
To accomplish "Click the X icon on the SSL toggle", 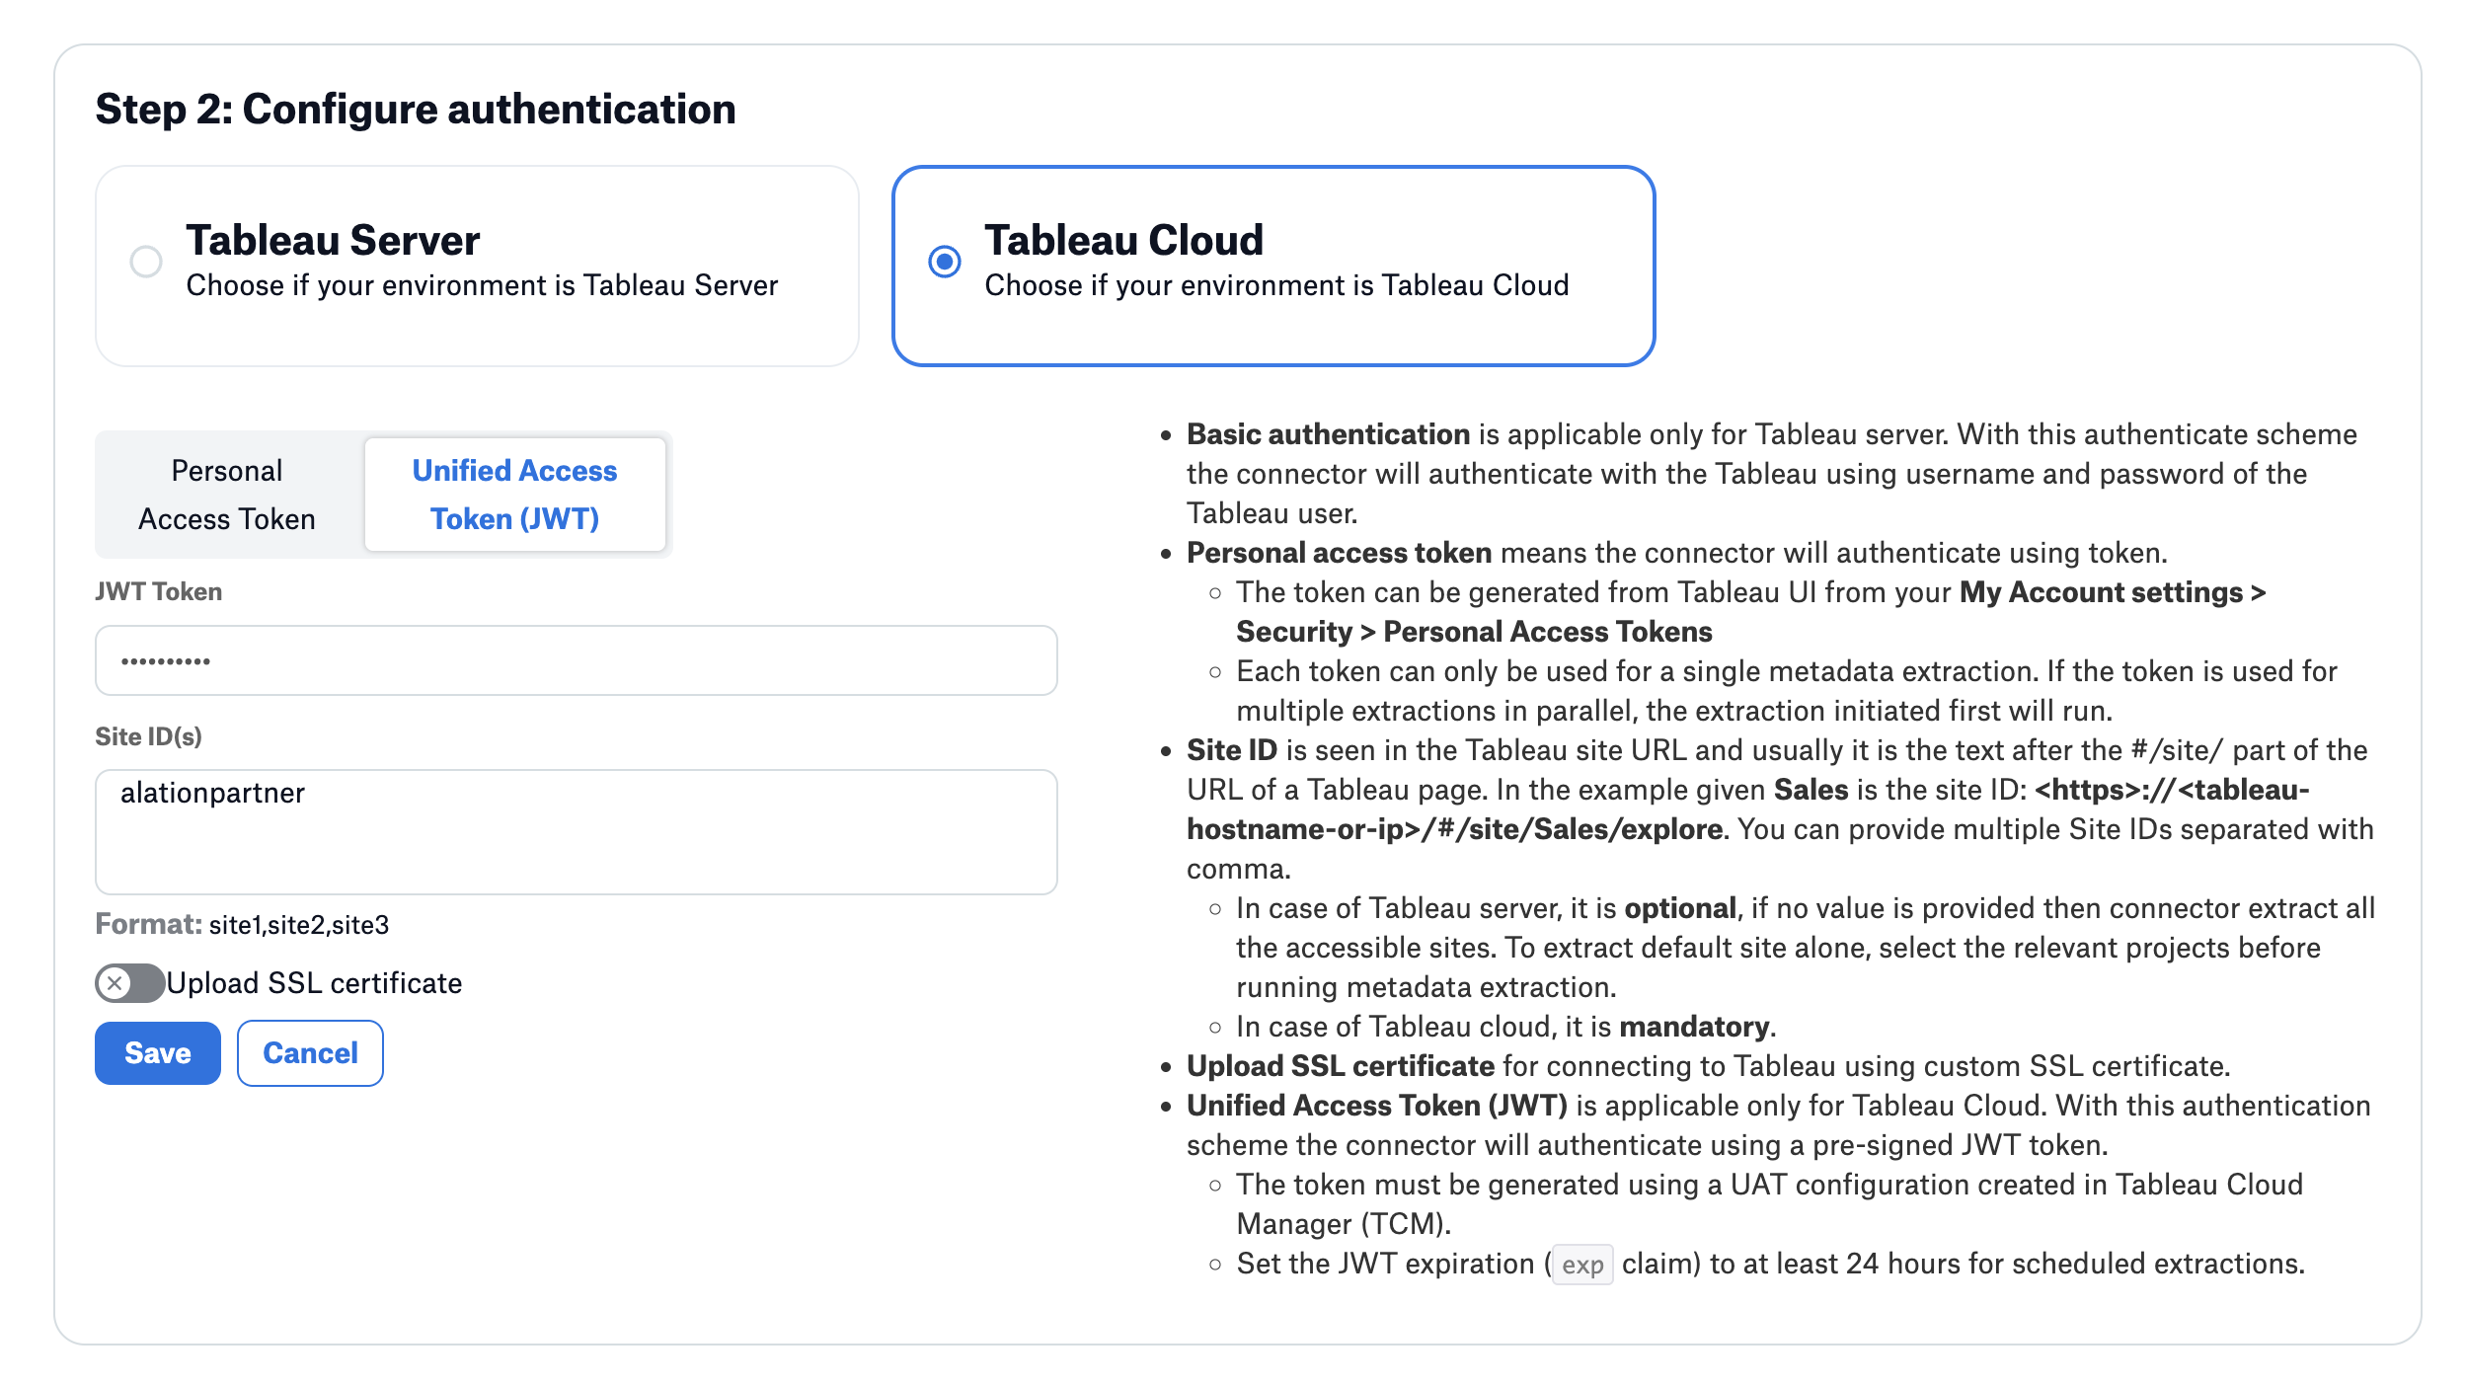I will click(x=116, y=983).
